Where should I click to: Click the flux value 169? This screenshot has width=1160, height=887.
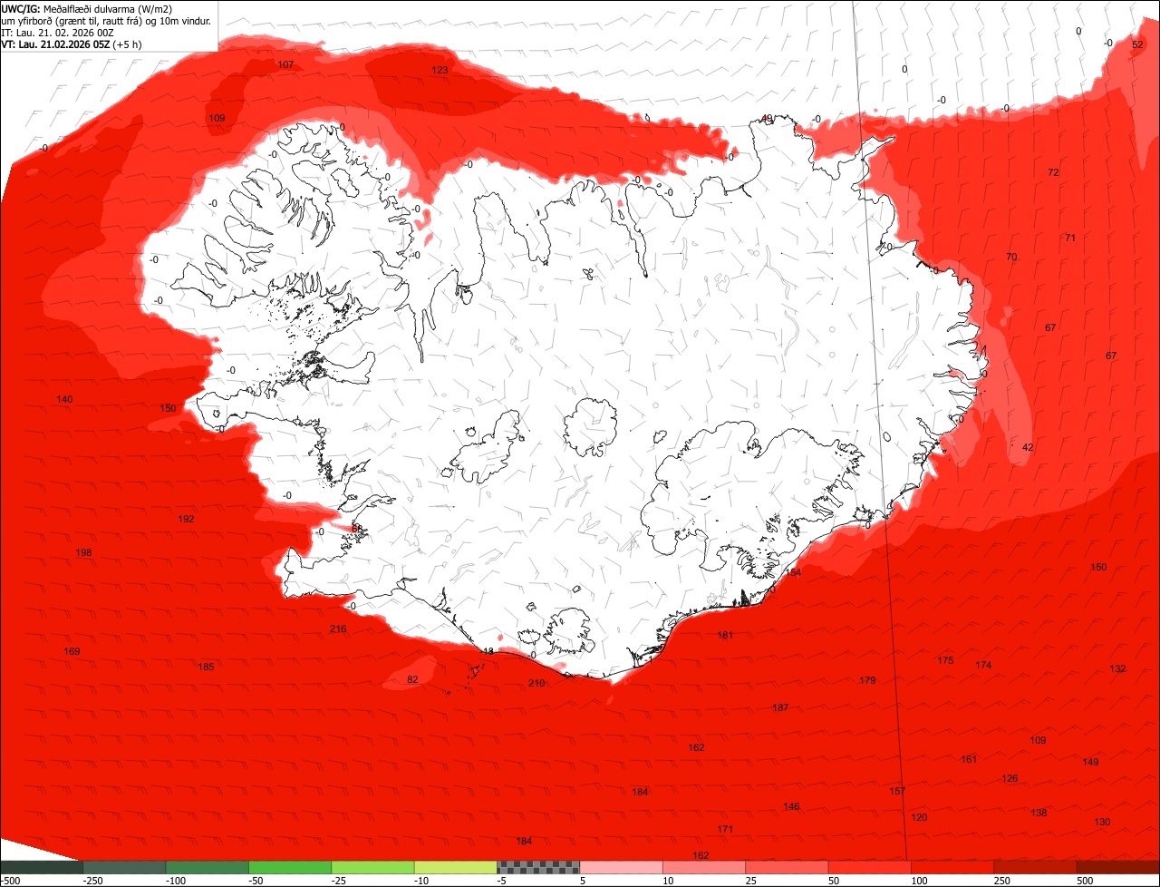pos(72,651)
